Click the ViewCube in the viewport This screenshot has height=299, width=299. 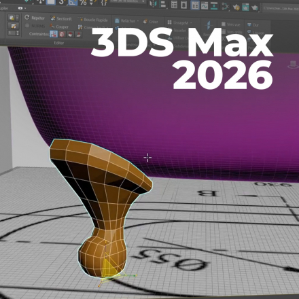293,65
